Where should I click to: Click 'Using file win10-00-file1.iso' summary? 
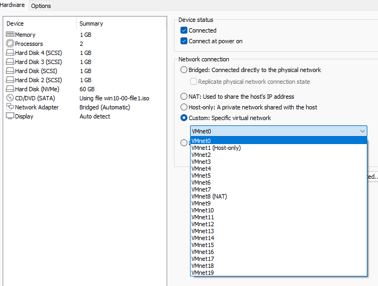114,98
